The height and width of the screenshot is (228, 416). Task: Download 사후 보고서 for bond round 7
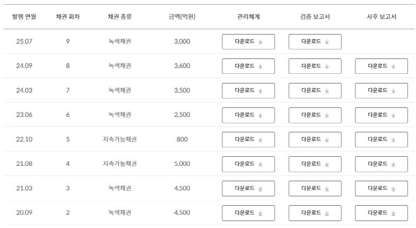point(381,90)
